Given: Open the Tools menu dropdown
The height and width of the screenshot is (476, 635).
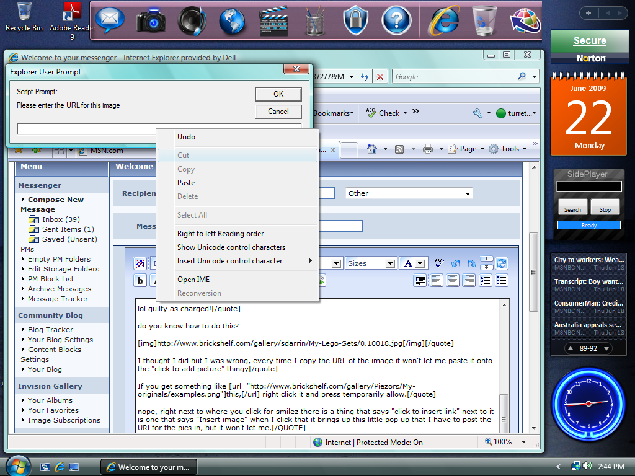Looking at the screenshot, I should point(508,149).
